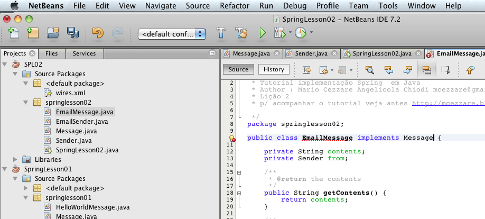Jump to next occurrence arrow icon
The height and width of the screenshot is (219, 485).
pyautogui.click(x=408, y=70)
